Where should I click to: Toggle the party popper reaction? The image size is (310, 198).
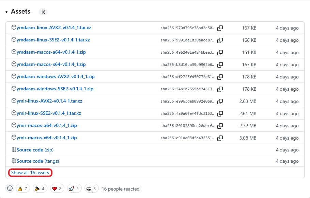pyautogui.click(x=40, y=188)
